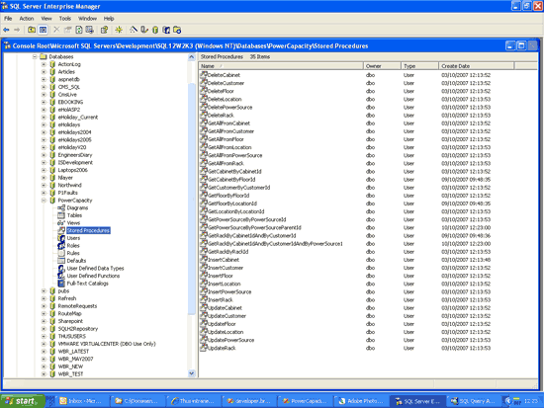This screenshot has width=544, height=408.
Task: Click the Register SQL Server toolbar icon
Action: point(144,30)
